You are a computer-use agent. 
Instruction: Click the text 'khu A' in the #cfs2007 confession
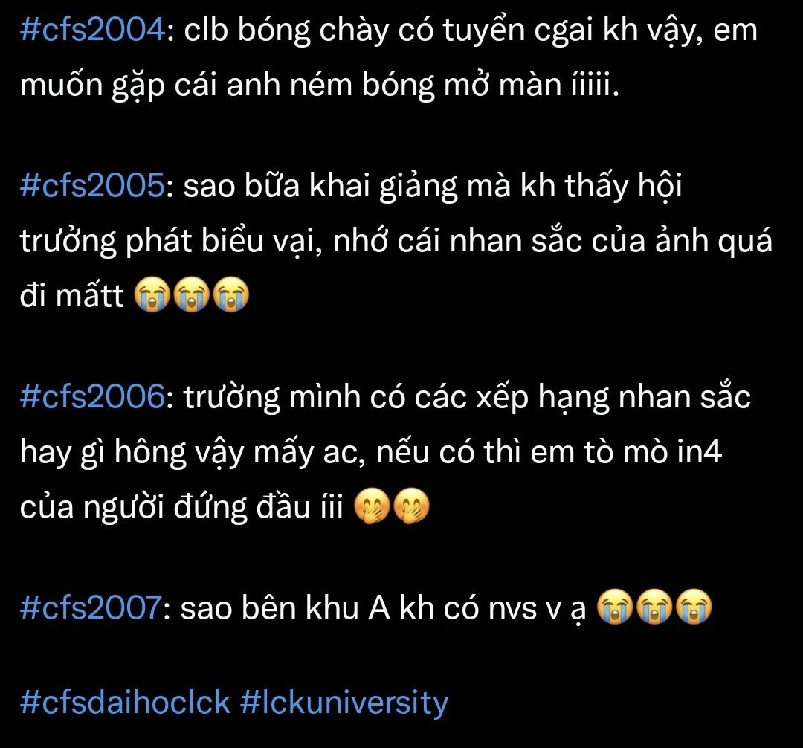click(348, 607)
